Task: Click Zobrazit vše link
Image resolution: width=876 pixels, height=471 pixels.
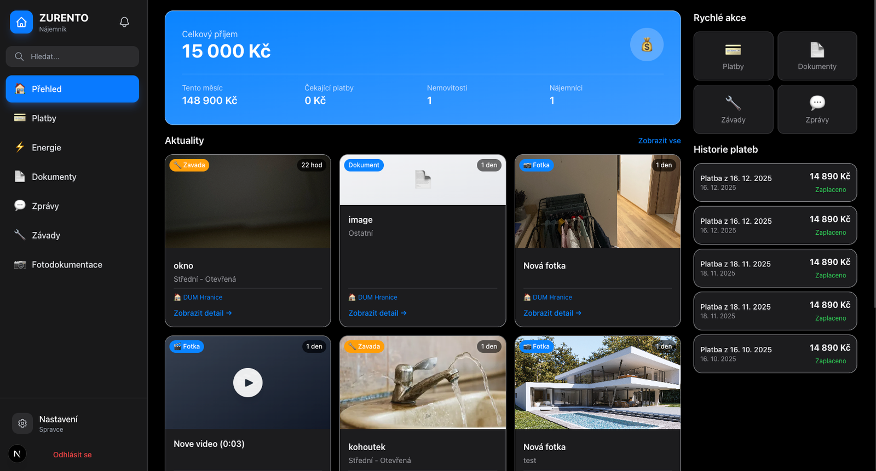Action: pyautogui.click(x=659, y=141)
